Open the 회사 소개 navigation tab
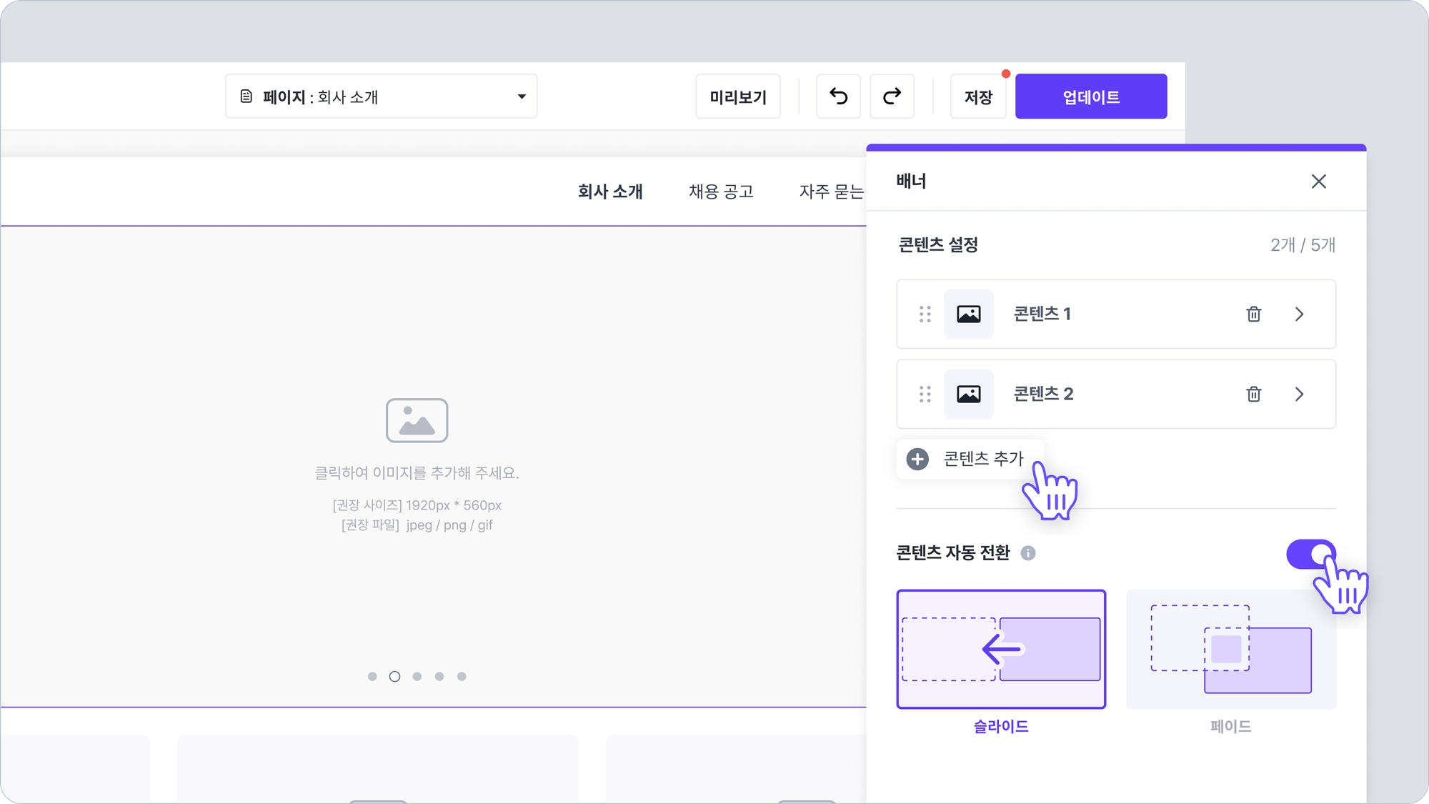The image size is (1429, 804). [x=610, y=192]
